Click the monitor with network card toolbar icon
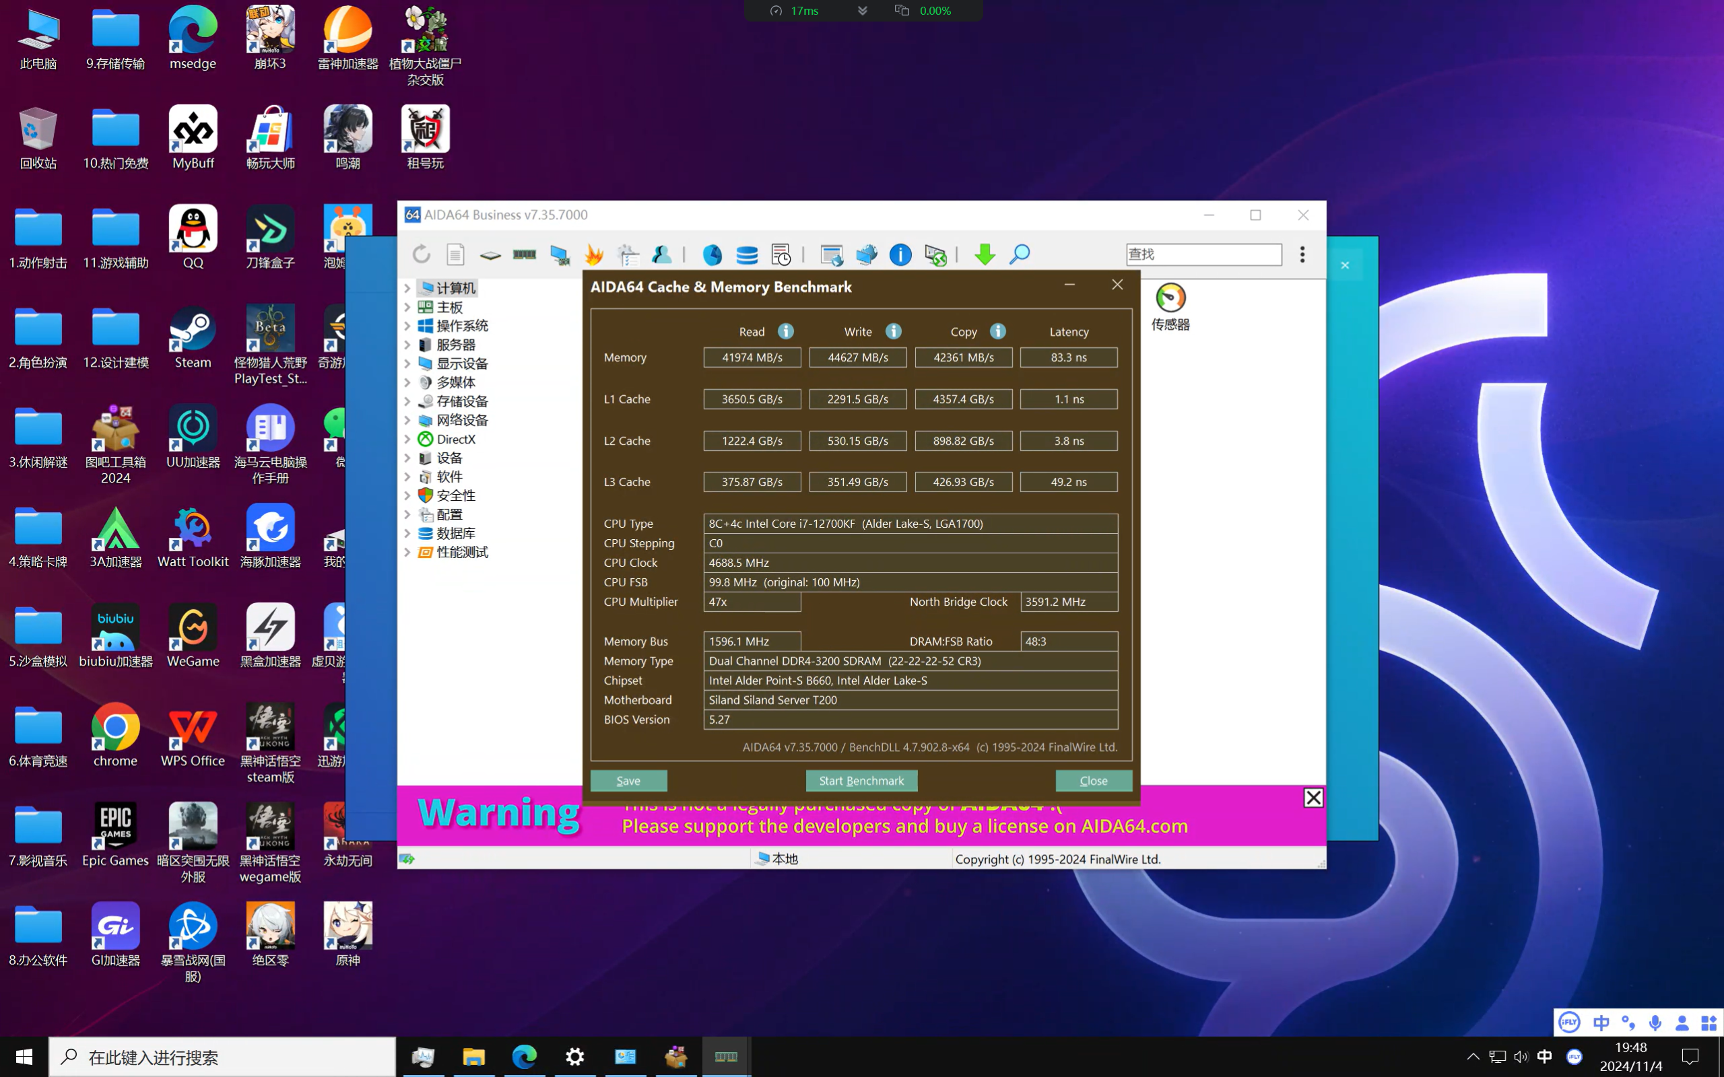Viewport: 1724px width, 1077px height. [x=560, y=255]
